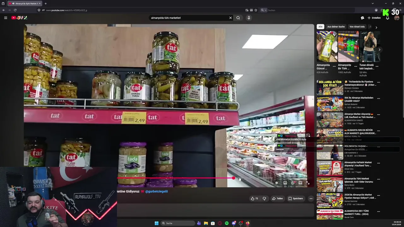404x227 pixels.
Task: Open options for Hollanda'da Bu Fiyatlara video
Action: point(378,82)
